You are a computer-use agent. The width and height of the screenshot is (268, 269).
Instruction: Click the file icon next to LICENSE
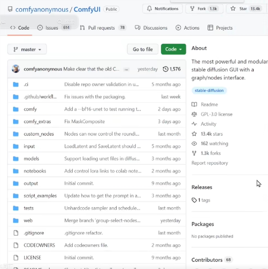coord(16,258)
